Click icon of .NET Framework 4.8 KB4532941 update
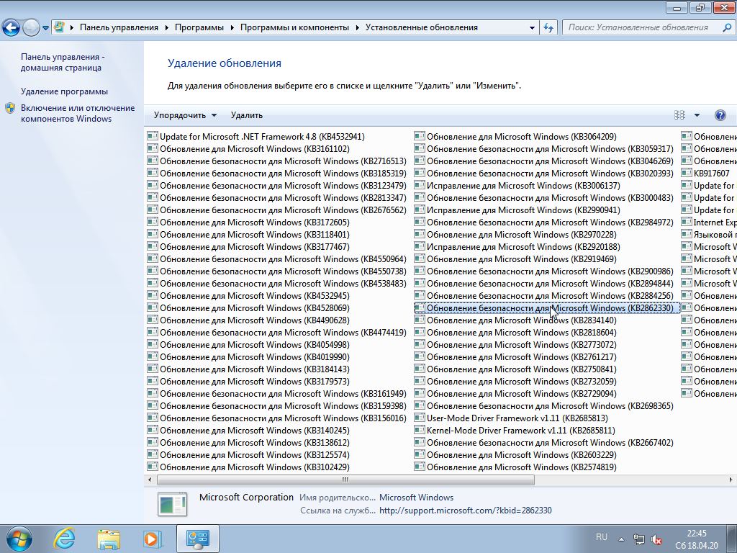Viewport: 737px width, 553px height. coord(153,136)
